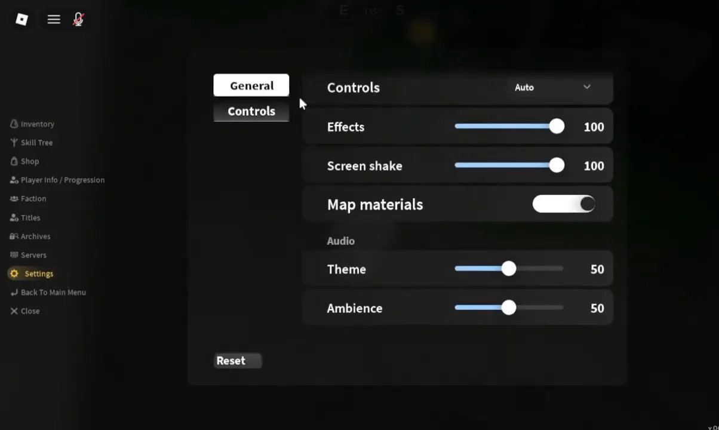719x430 pixels.
Task: Toggle the Map materials switch
Action: (564, 204)
